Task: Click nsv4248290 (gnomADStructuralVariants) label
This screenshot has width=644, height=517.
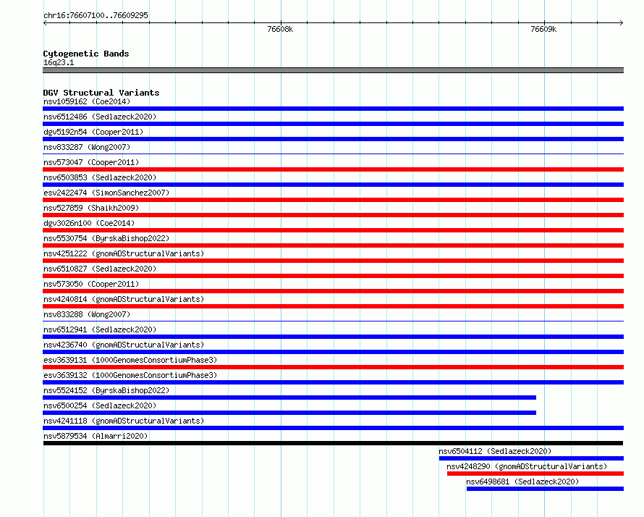Action: click(527, 466)
